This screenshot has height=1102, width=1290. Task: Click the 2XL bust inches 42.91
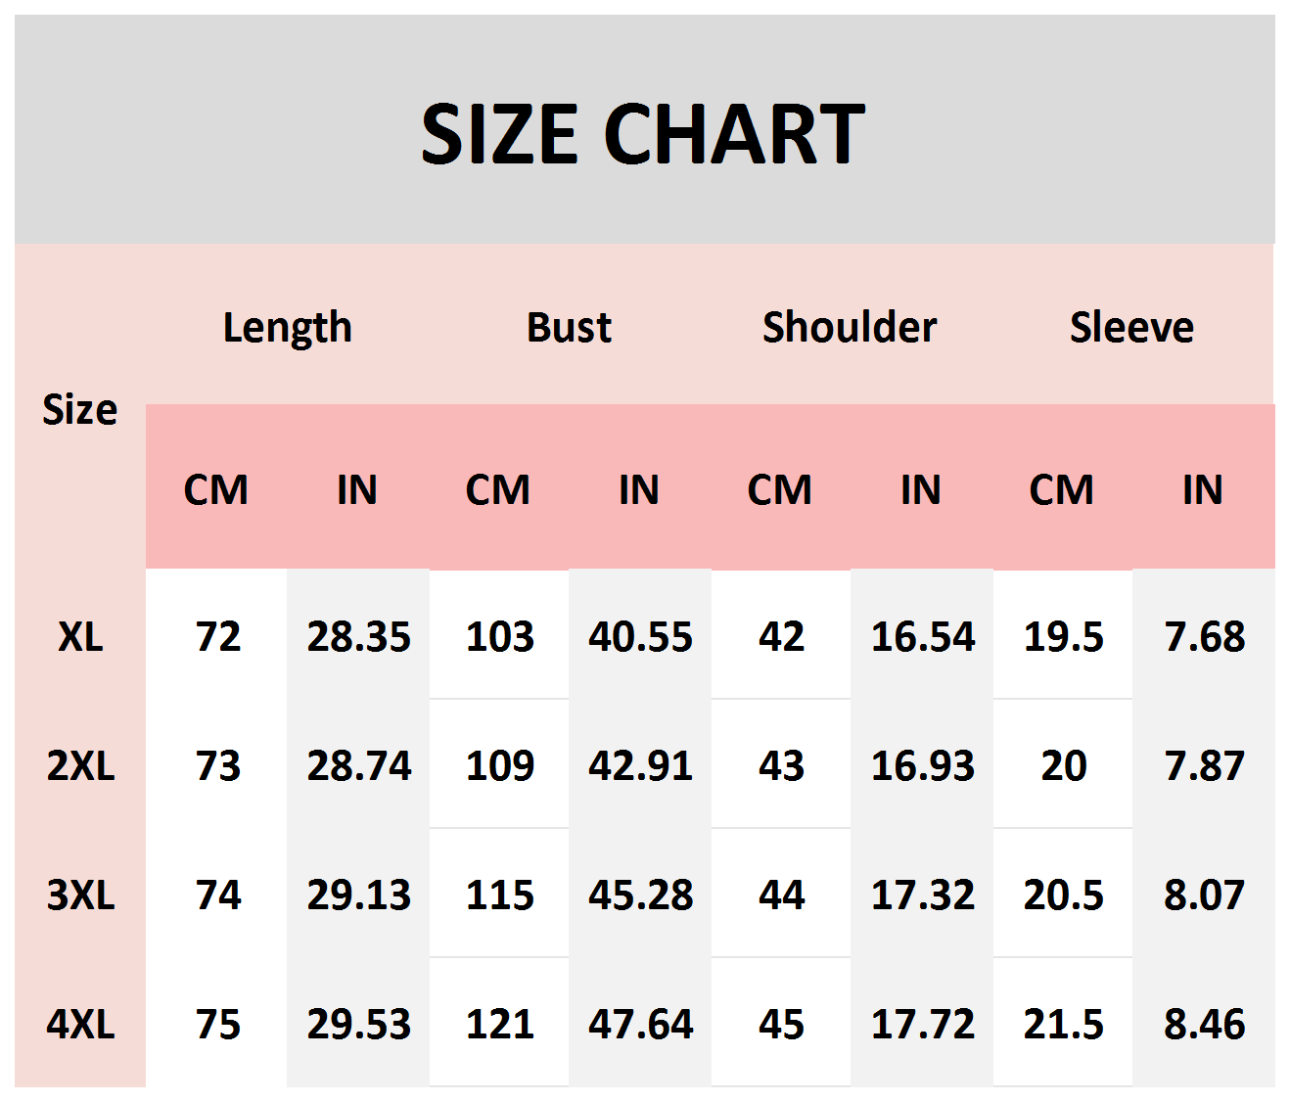click(x=640, y=765)
